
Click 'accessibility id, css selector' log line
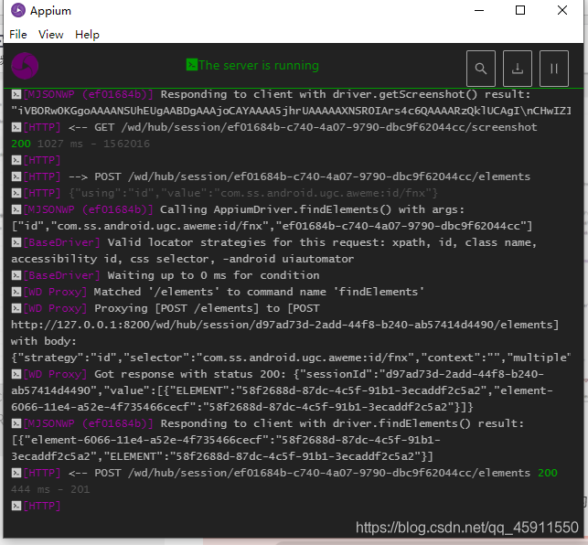pyautogui.click(x=182, y=259)
